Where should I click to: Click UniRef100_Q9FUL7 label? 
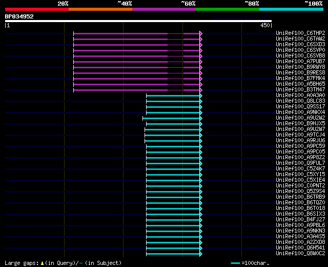tap(300, 163)
